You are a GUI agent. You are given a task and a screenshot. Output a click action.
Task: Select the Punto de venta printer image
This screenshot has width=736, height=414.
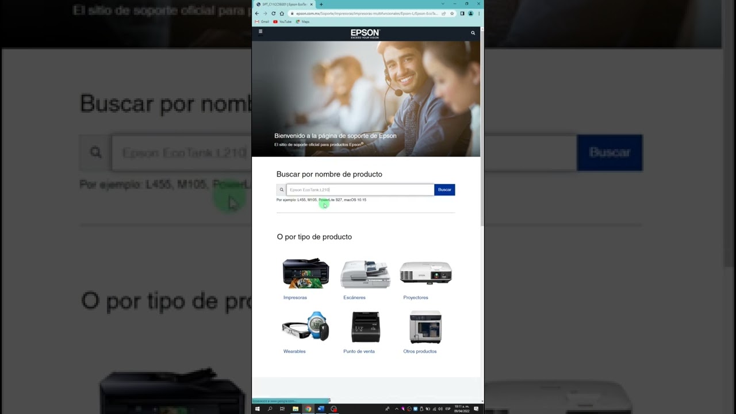click(366, 327)
